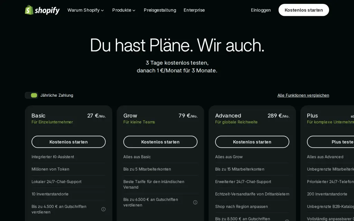Click 'Lokaler 24/7-Chat-Support' feature
The image size is (354, 221).
click(x=56, y=182)
